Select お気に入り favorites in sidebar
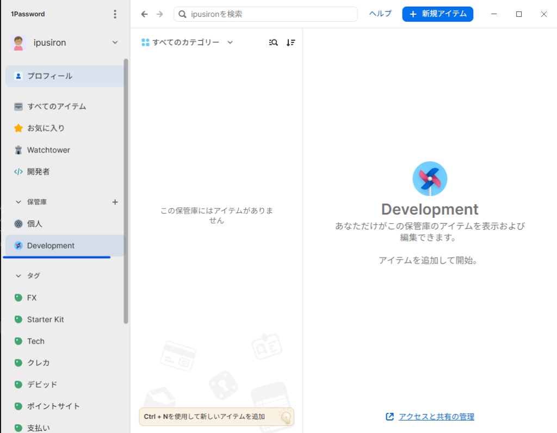 click(x=46, y=128)
